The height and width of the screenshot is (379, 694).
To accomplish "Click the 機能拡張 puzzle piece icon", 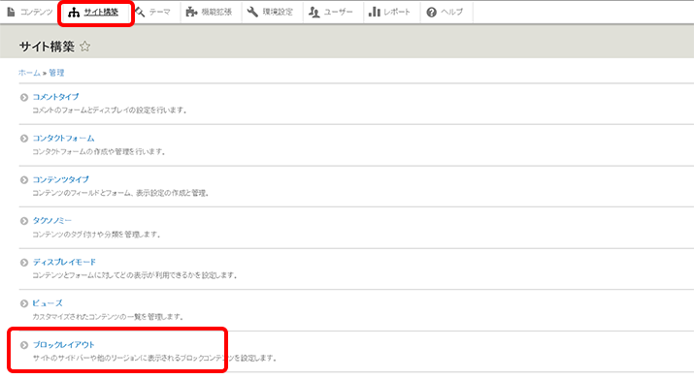I will [191, 12].
